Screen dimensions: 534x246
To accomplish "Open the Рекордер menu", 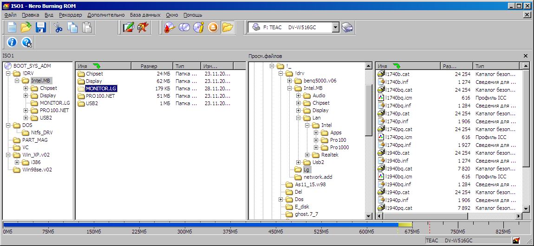I will [70, 15].
